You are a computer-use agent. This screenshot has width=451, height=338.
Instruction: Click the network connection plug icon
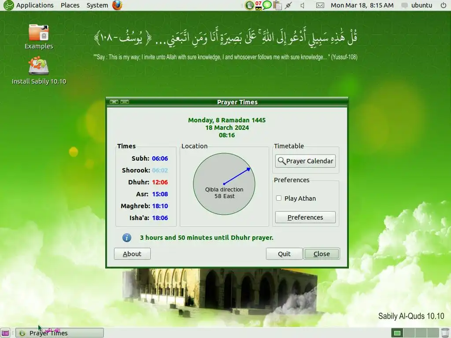pos(288,5)
